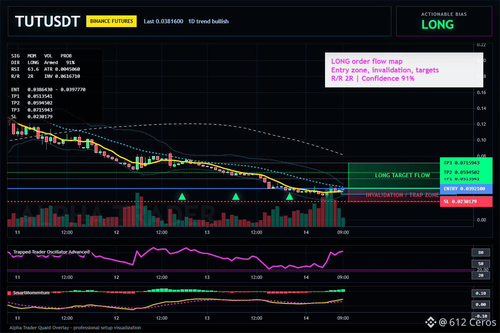The width and height of the screenshot is (500, 333).
Task: Click TP1 0.0513541 in the stats panel
Action: pyautogui.click(x=32, y=96)
